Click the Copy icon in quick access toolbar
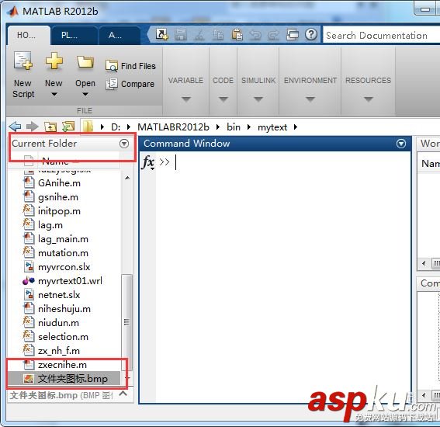 pos(218,35)
